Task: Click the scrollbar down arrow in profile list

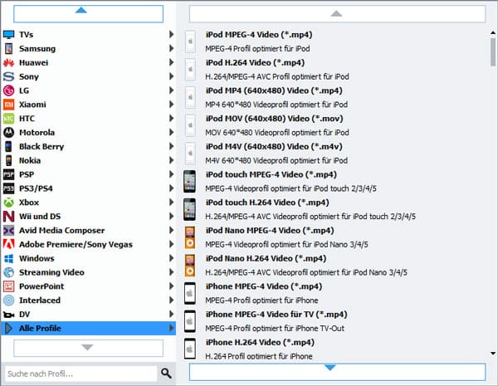Action: [493, 354]
